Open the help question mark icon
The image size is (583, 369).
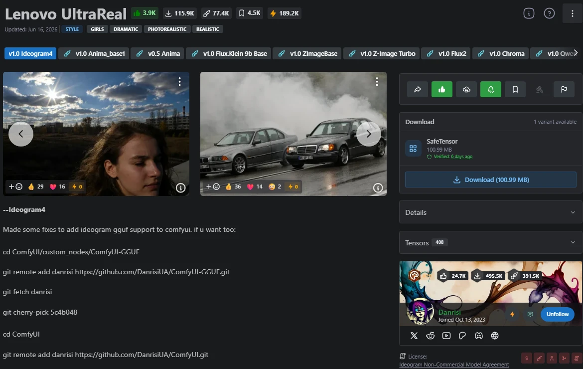point(549,13)
